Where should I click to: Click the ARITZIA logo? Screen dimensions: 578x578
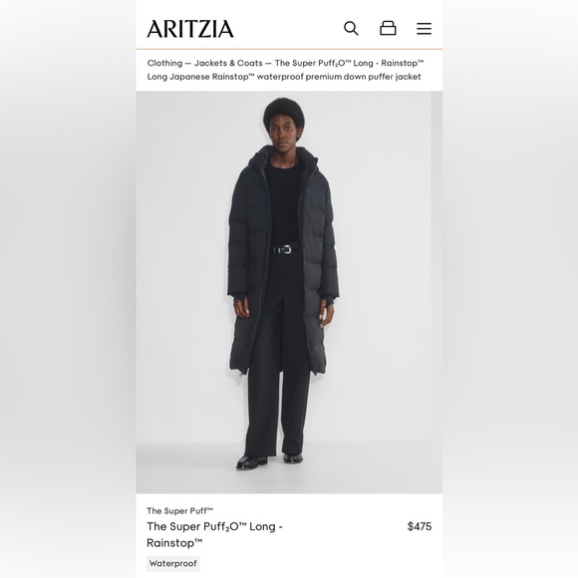(x=190, y=29)
